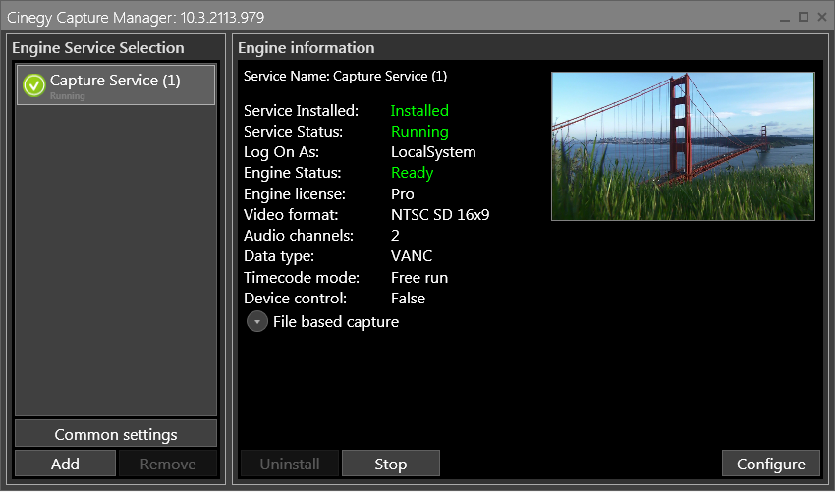Open Configure for the engine

click(771, 464)
